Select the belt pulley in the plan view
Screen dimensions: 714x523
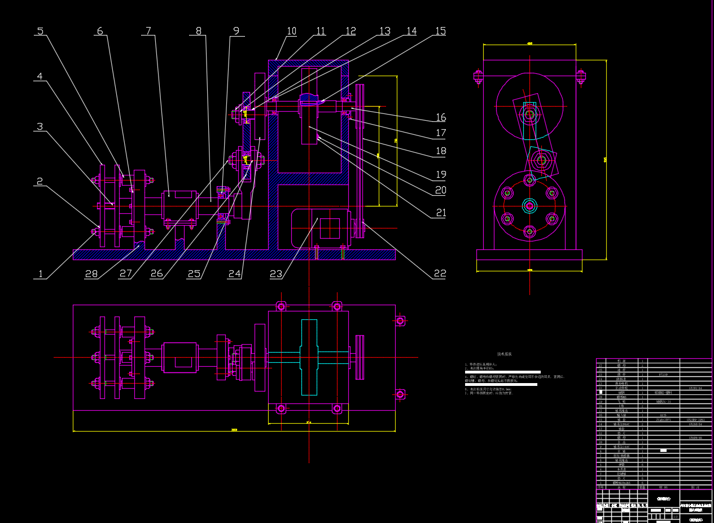click(360, 357)
